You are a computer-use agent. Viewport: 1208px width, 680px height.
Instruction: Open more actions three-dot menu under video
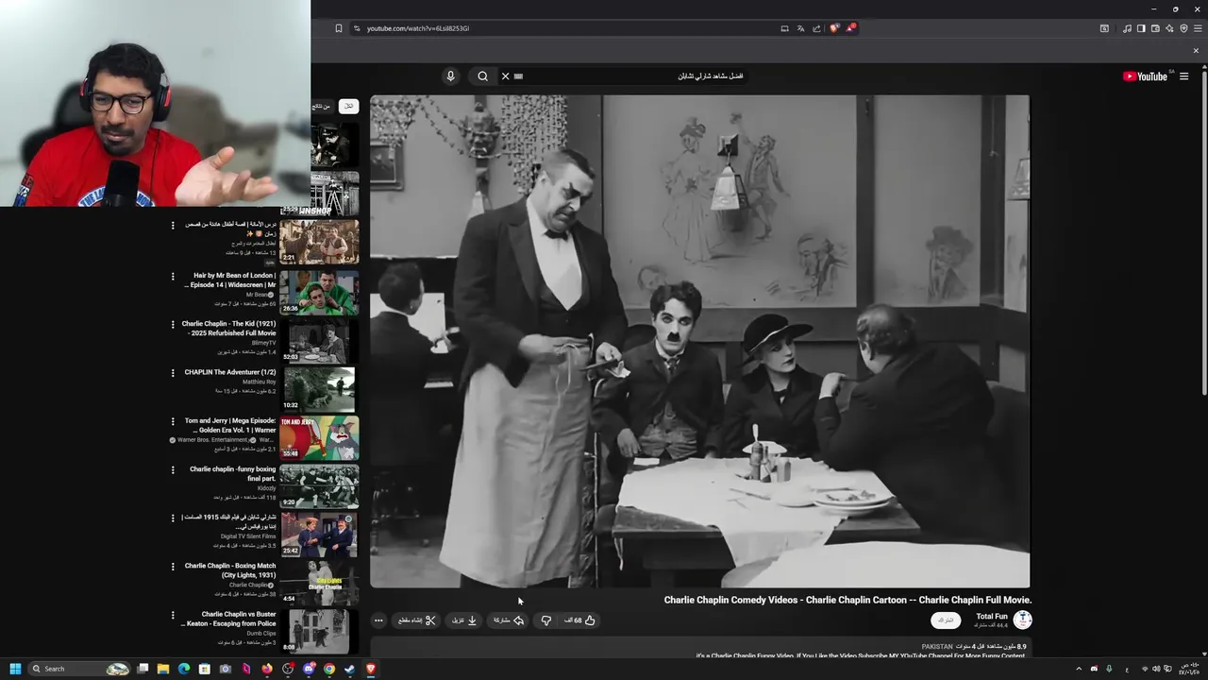click(378, 620)
